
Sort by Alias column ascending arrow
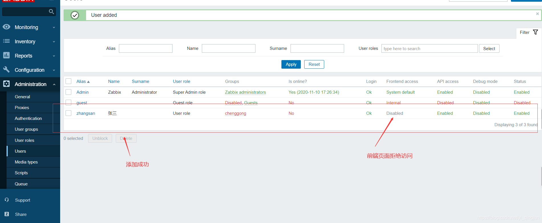click(x=88, y=82)
